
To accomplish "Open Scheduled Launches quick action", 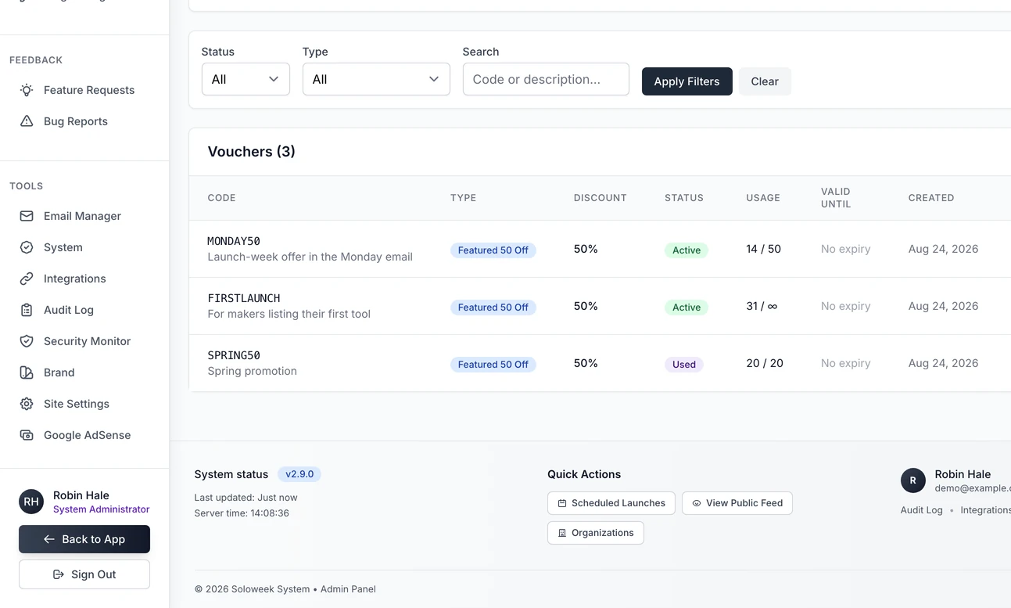I will click(x=611, y=503).
